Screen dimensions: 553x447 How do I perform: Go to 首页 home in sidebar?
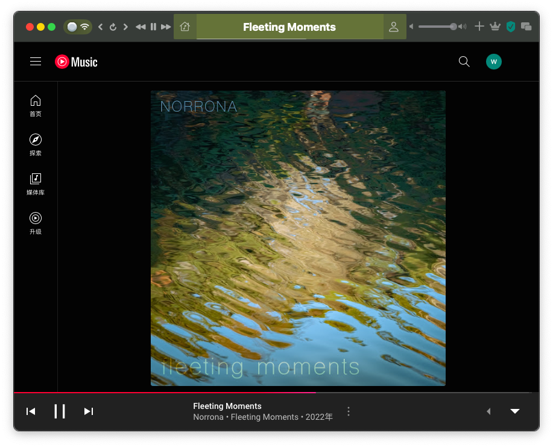click(x=35, y=106)
